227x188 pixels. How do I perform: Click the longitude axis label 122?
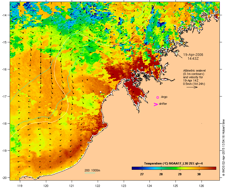98,186
